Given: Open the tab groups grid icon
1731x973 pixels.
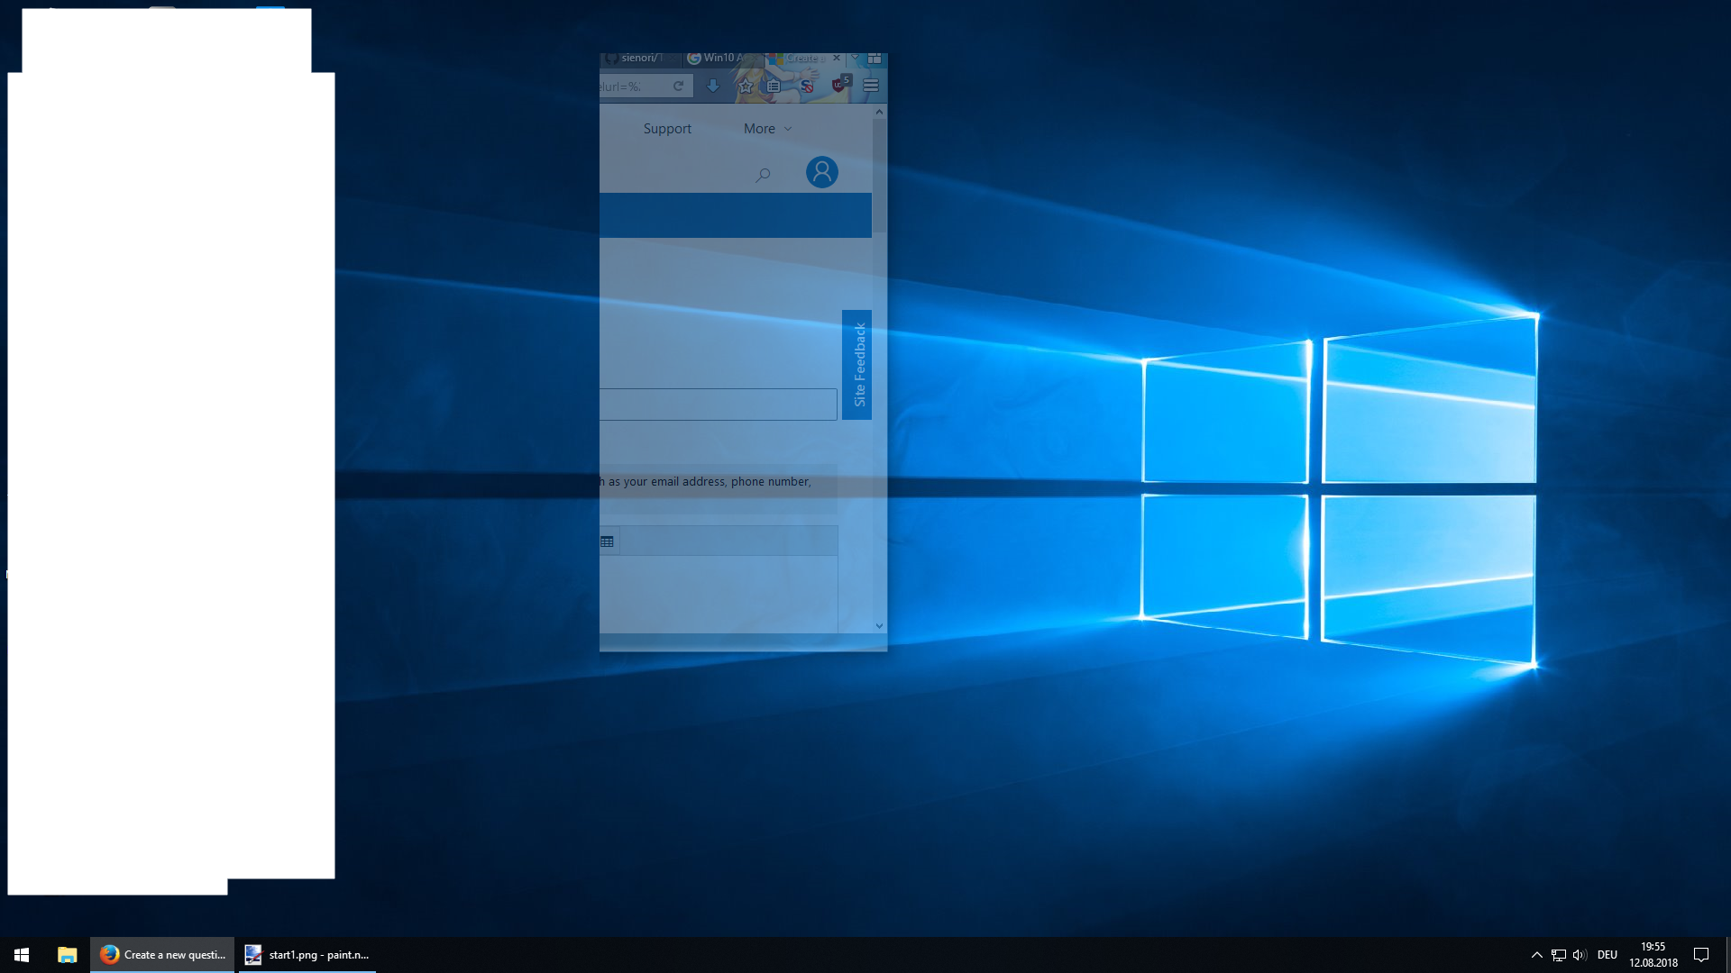Looking at the screenshot, I should (875, 59).
